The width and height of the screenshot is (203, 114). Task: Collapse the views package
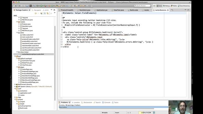pos(17,33)
